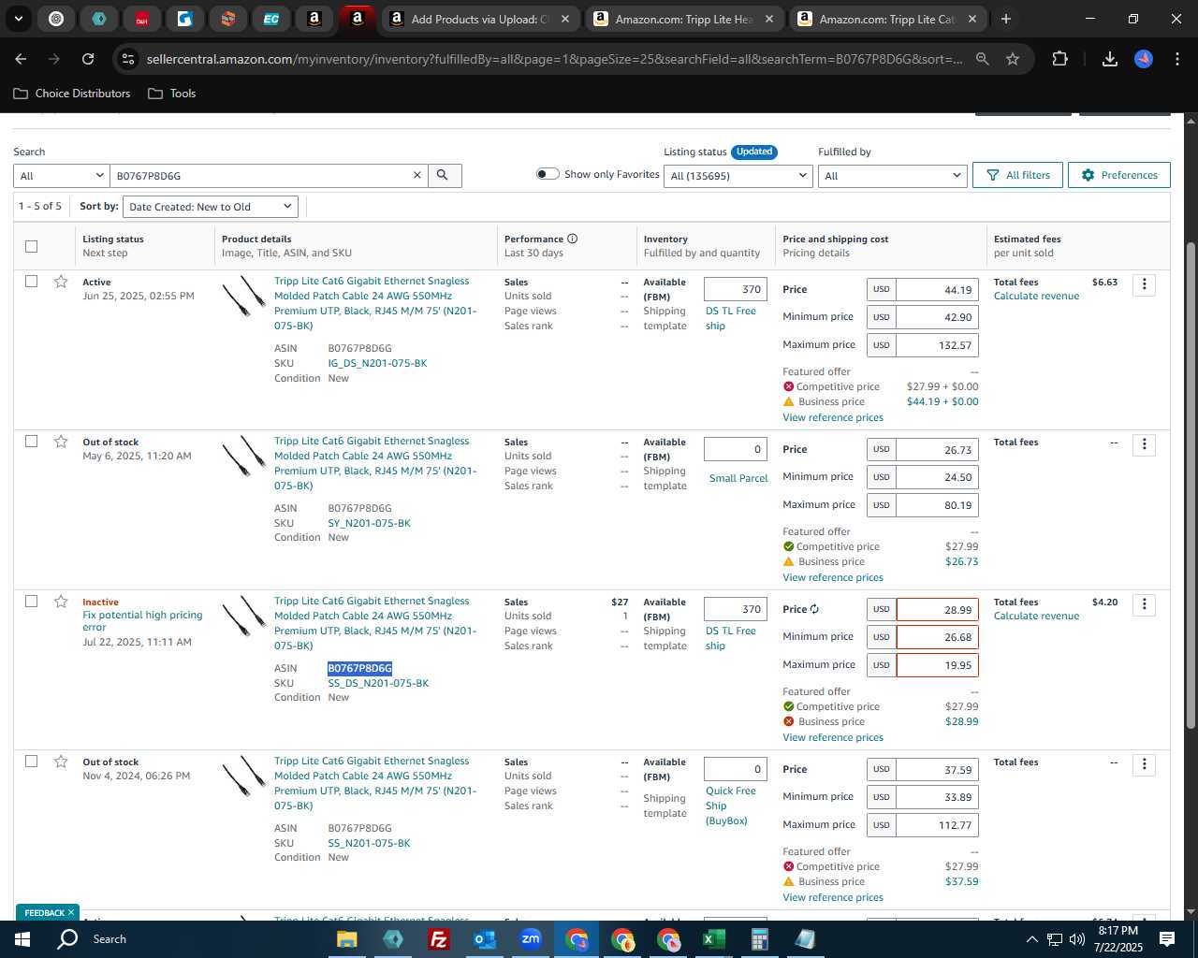Go back with the browser back arrow
The height and width of the screenshot is (958, 1198).
[x=21, y=59]
